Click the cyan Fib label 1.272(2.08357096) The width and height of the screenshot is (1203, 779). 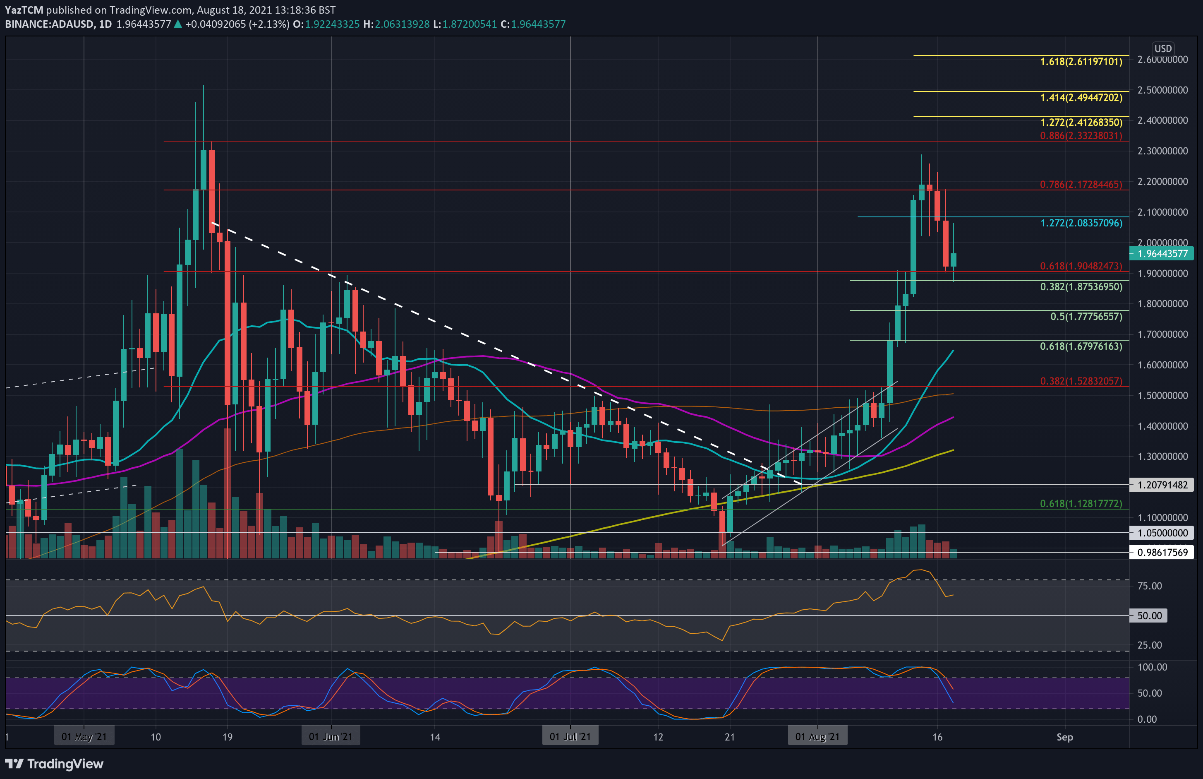(1081, 223)
